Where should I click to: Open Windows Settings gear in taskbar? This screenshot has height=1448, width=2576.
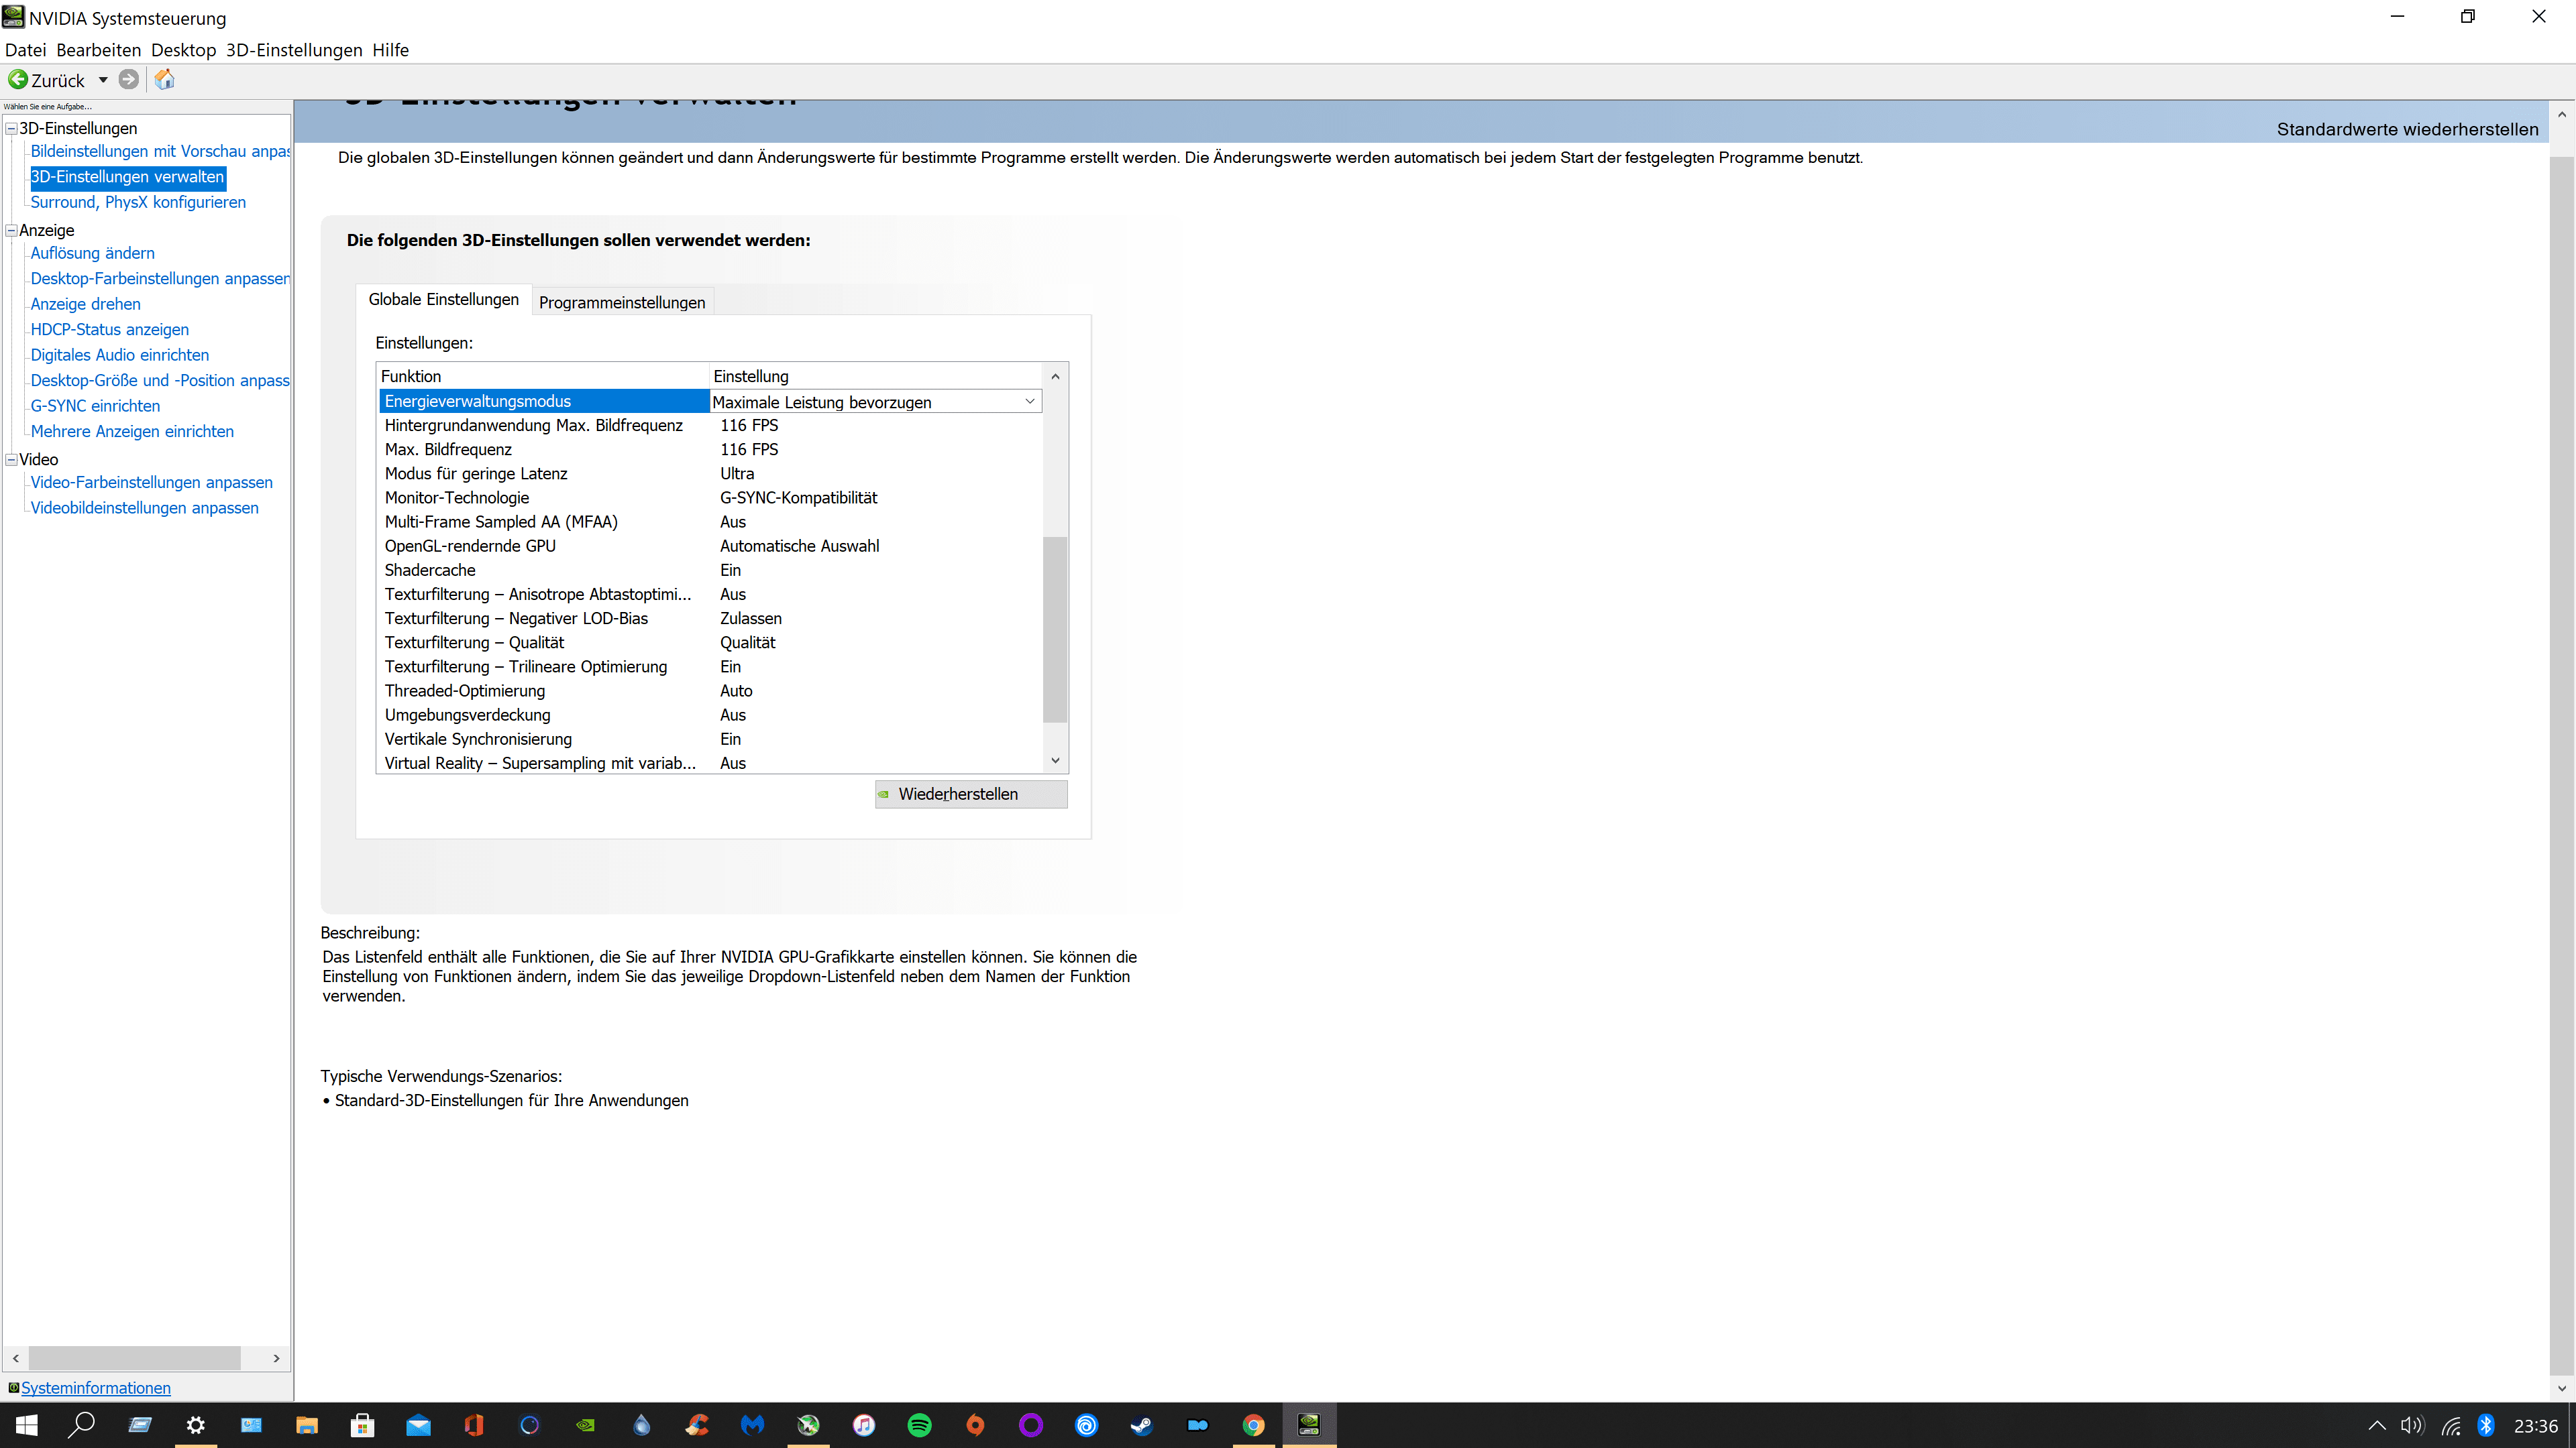(x=196, y=1426)
